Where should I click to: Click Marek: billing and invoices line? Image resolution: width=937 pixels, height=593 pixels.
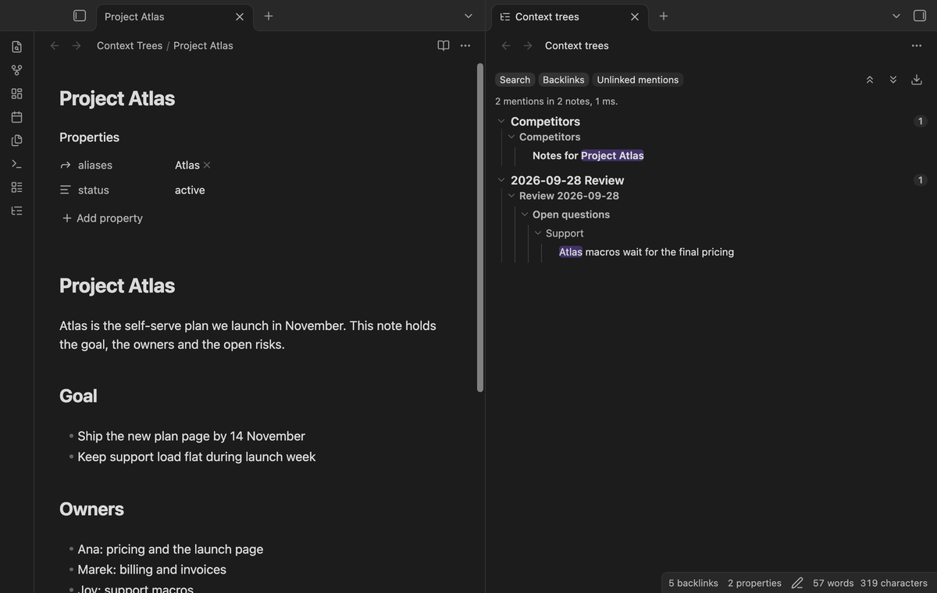pos(152,570)
